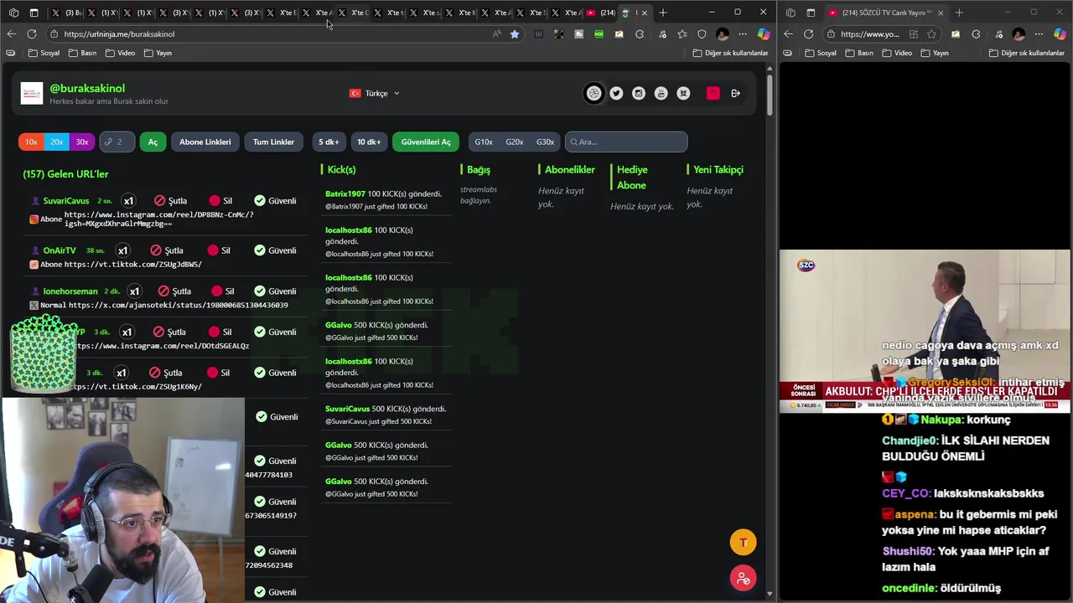Viewport: 1073px width, 603px height.
Task: Click the x1 badge on SuvariCavus row
Action: [x=128, y=201]
